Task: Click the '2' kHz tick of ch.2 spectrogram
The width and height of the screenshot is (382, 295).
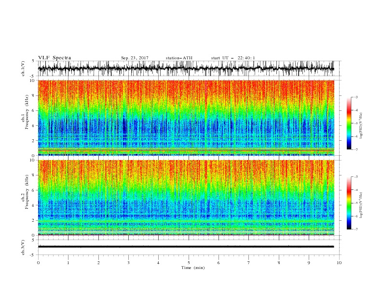Action: pos(34,220)
